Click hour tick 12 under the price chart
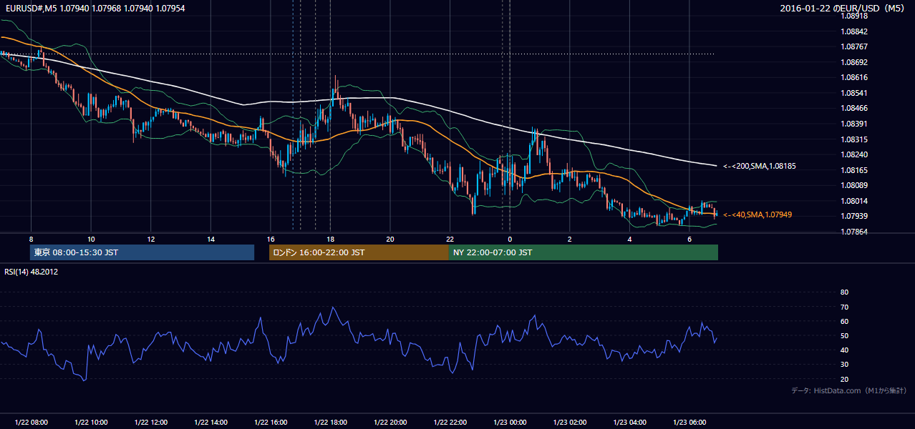This screenshot has height=429, width=915. [151, 239]
